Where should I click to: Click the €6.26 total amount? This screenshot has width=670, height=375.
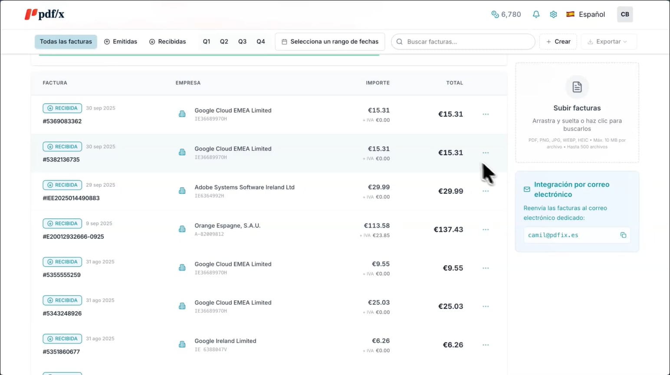(453, 345)
